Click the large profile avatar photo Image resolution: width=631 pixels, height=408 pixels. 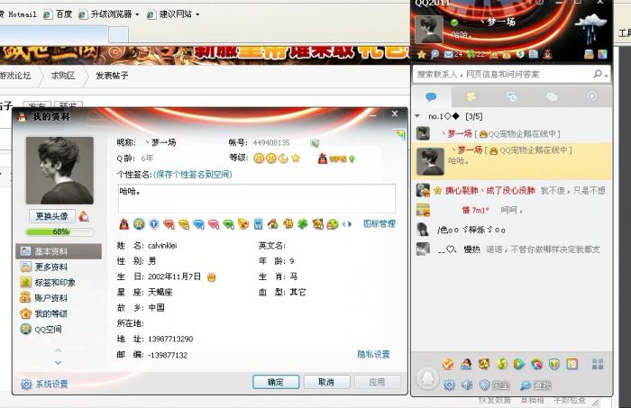click(x=59, y=170)
